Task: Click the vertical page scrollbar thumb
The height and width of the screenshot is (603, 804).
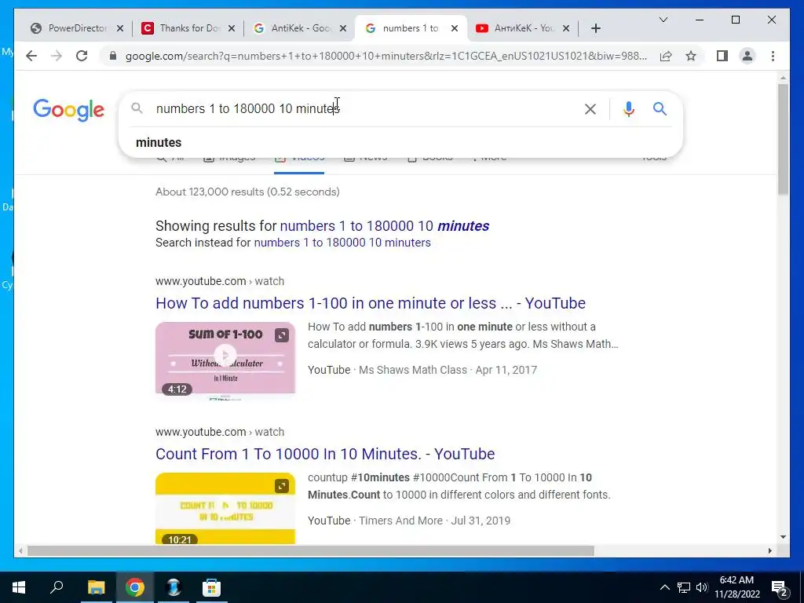Action: [x=783, y=140]
